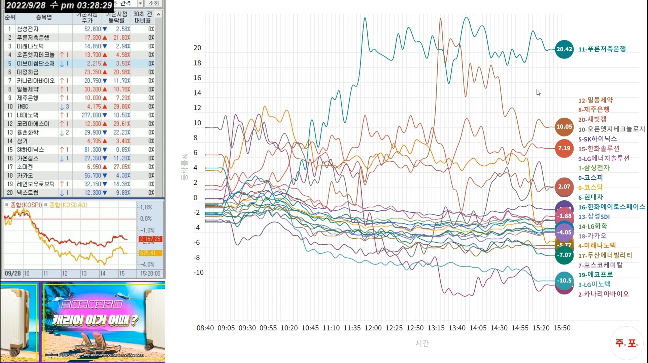Click the rank-down arrow for iMBC
This screenshot has height=363, width=648.
point(62,107)
